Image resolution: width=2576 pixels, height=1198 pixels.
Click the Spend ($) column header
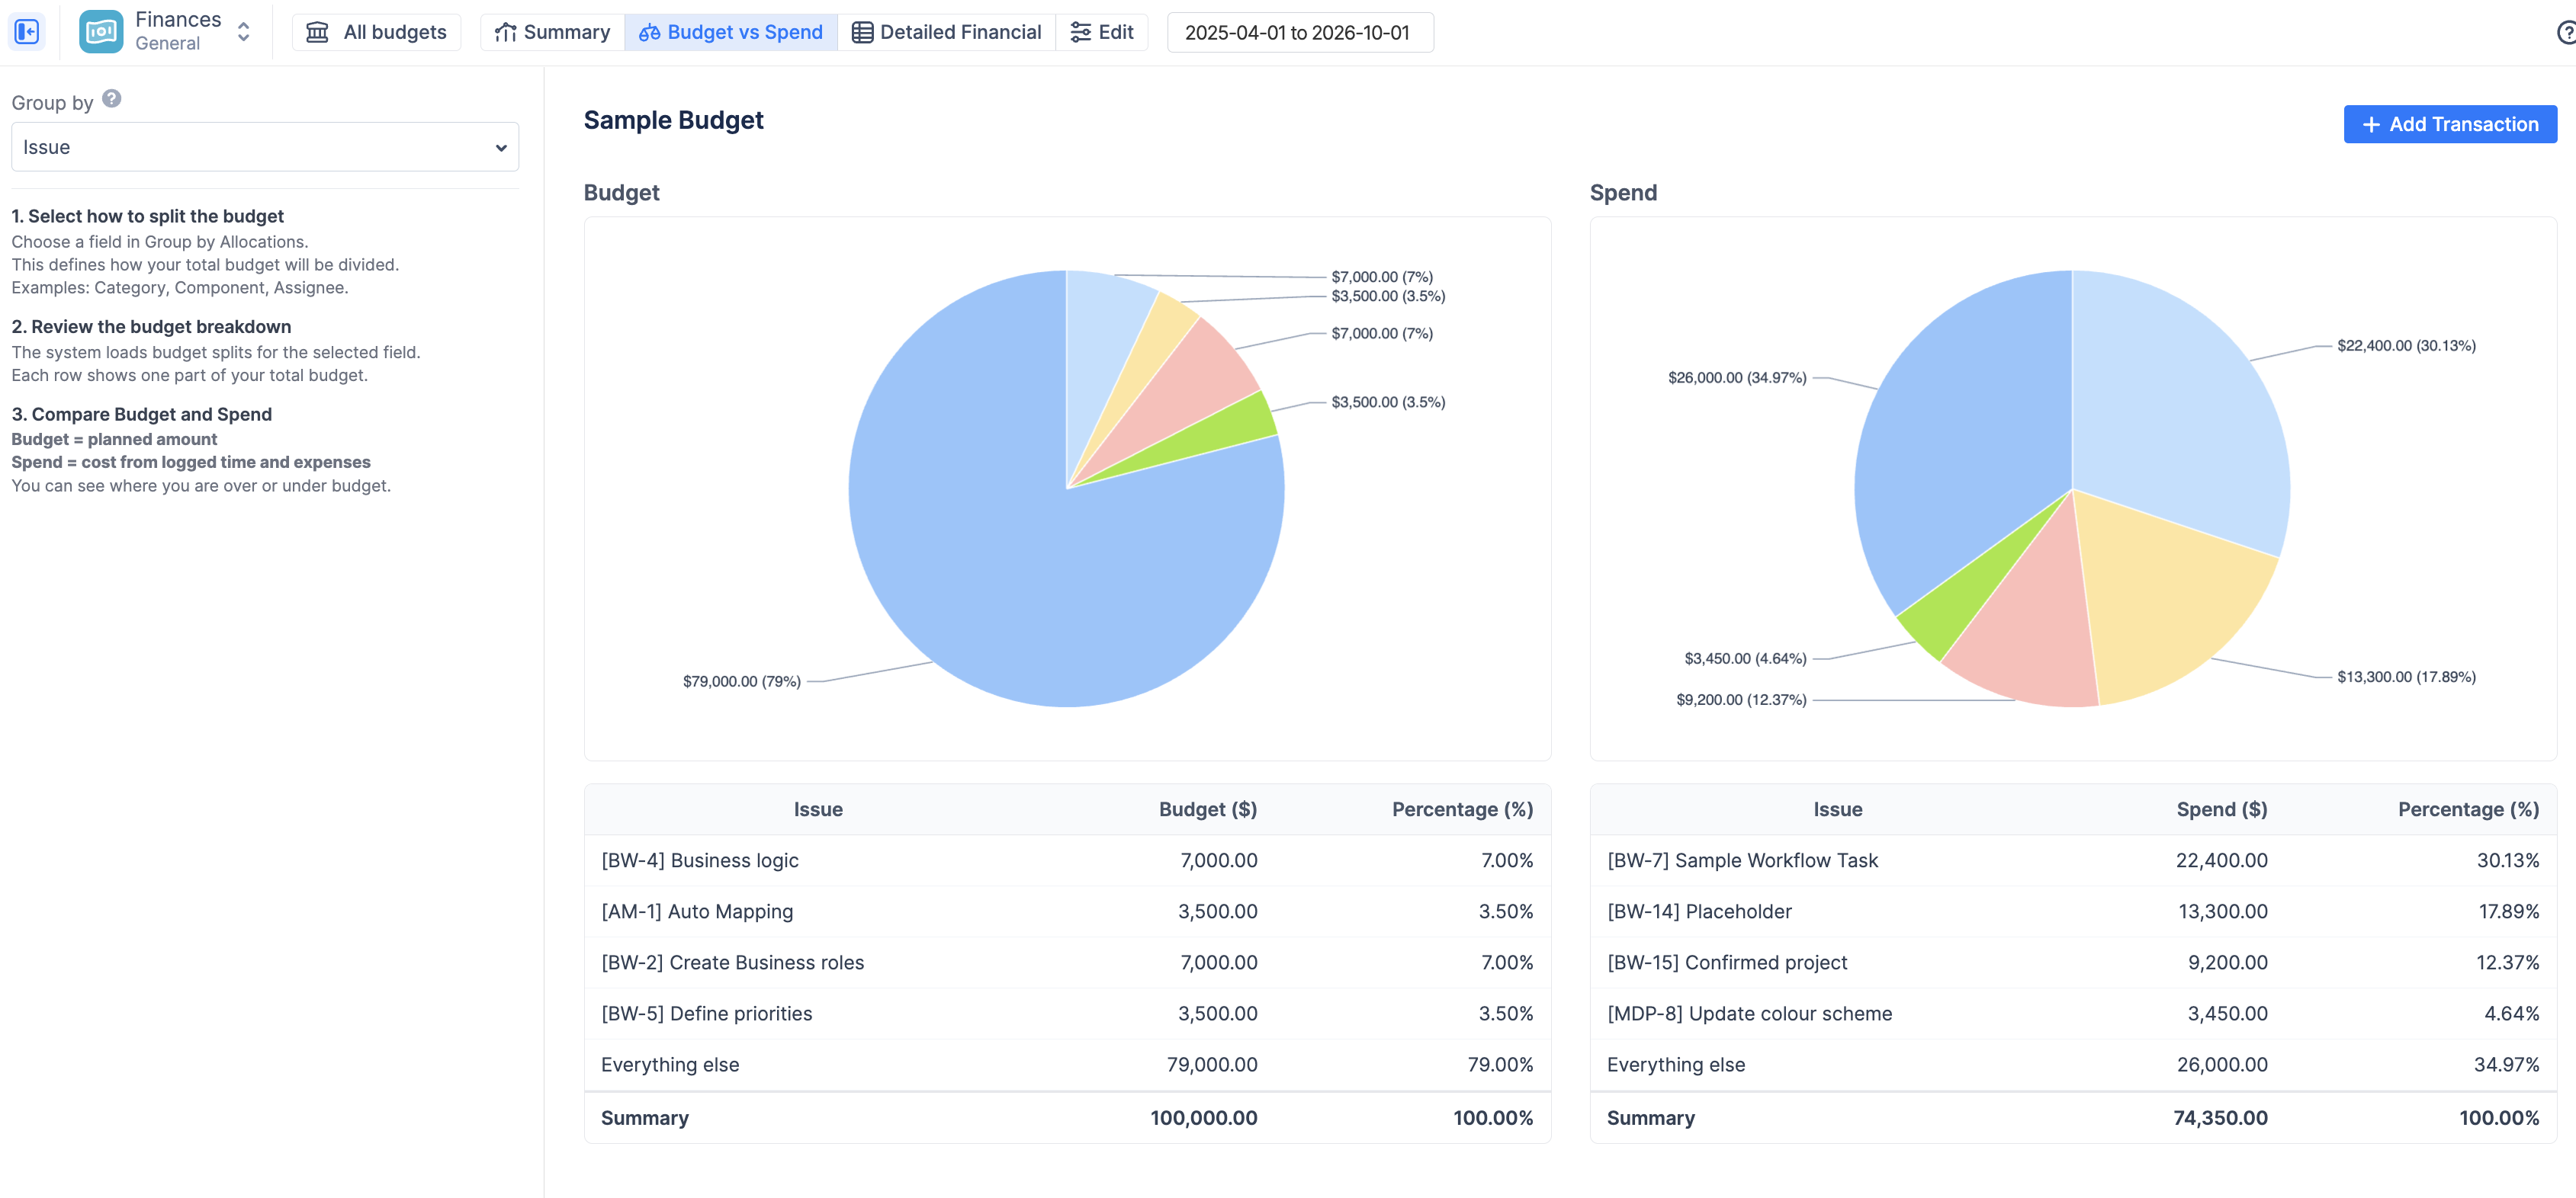click(x=2221, y=809)
